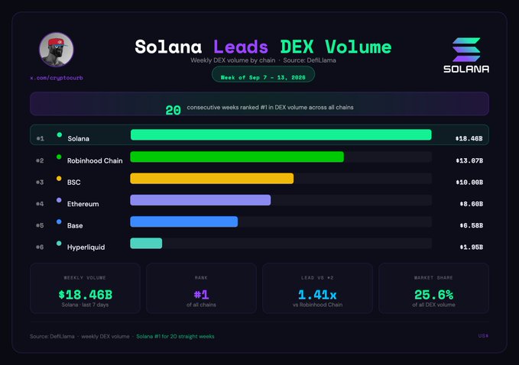Click the Robinhood Chain name label
Image resolution: width=519 pixels, height=365 pixels.
[95, 160]
